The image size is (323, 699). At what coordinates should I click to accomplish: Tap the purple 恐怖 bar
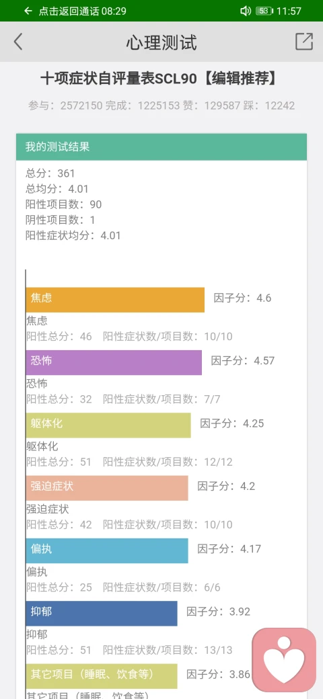pos(114,362)
